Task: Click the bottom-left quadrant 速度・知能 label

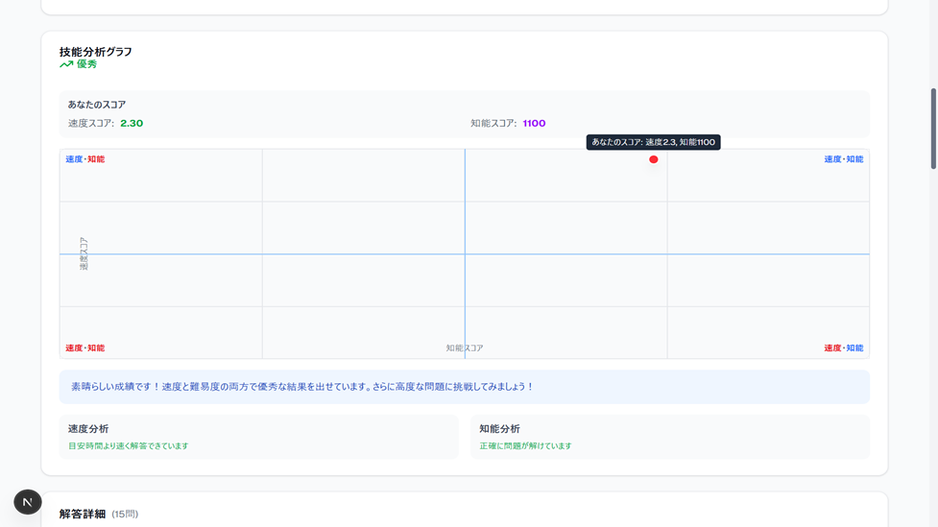Action: point(84,348)
